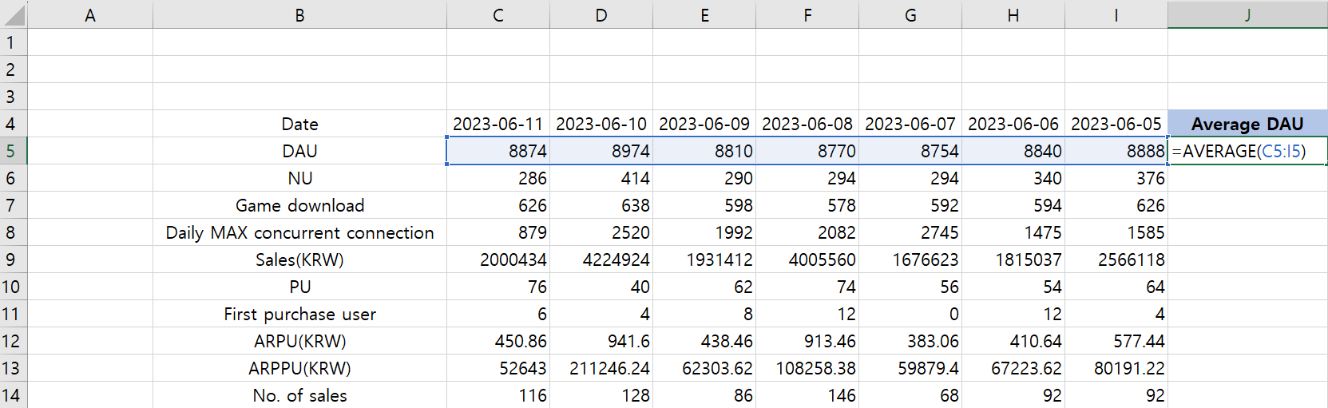
Task: Click the 2023-06-11 date cell
Action: pyautogui.click(x=498, y=124)
